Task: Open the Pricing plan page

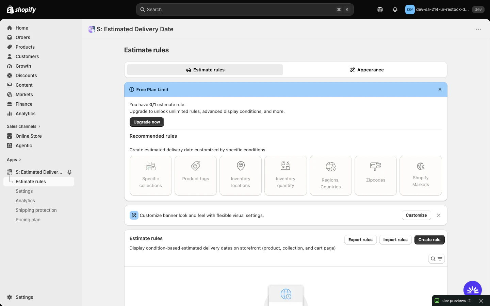Action: click(28, 220)
